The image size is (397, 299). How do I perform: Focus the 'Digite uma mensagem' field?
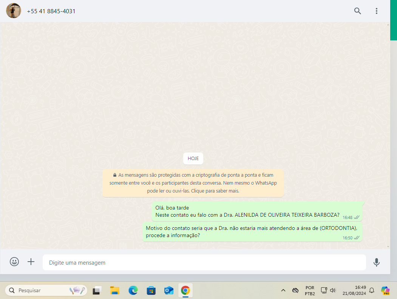(x=204, y=262)
